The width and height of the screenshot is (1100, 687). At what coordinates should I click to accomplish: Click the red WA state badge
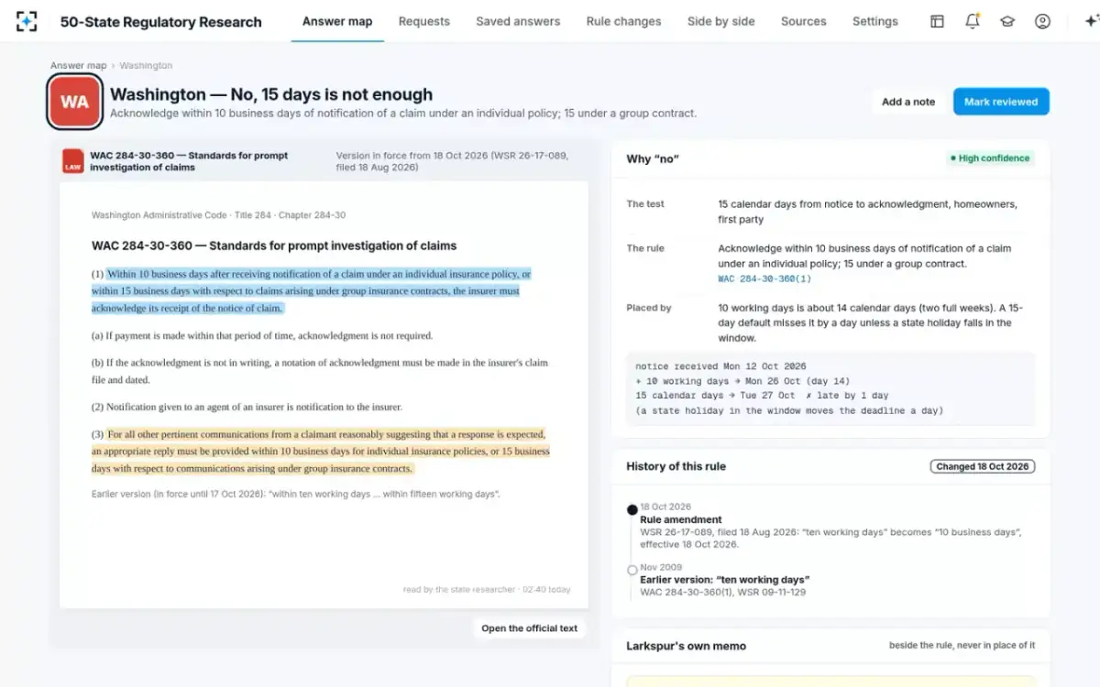tap(74, 102)
